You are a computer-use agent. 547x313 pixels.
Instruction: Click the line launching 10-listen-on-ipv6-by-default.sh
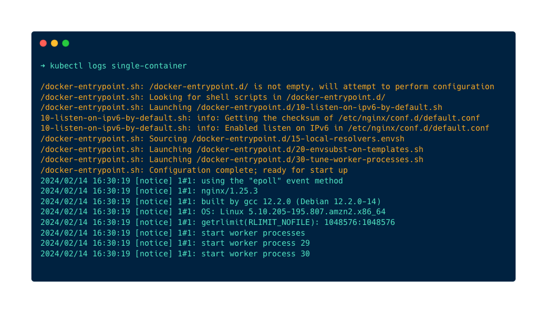(x=241, y=108)
